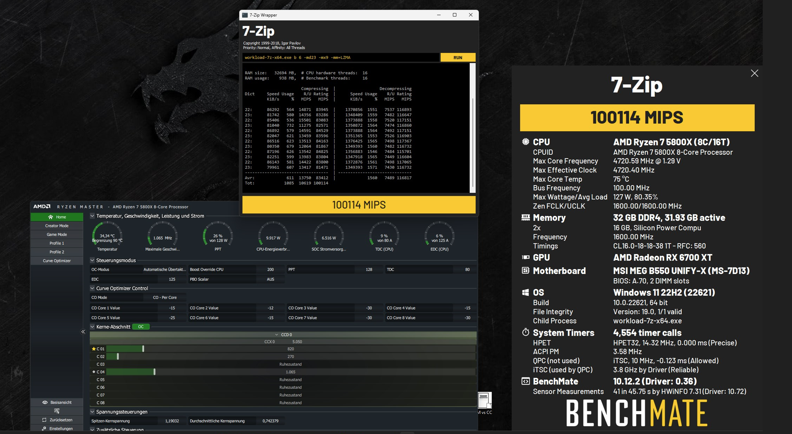Collapse the CCD 0 chevron

point(277,335)
